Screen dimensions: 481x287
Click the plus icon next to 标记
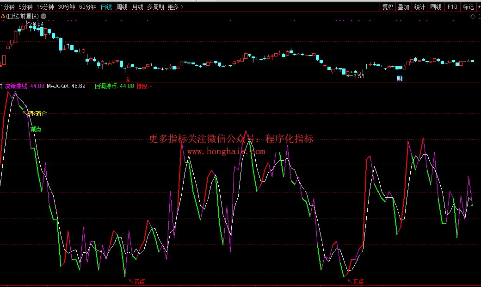click(x=479, y=7)
